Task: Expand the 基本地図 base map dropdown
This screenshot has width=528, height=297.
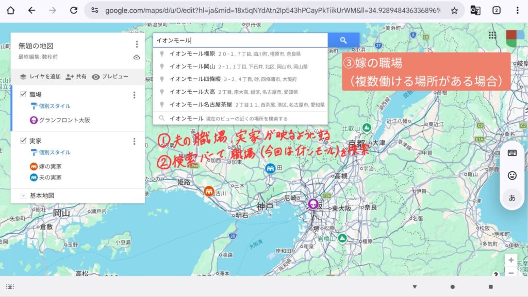Action: coord(23,196)
